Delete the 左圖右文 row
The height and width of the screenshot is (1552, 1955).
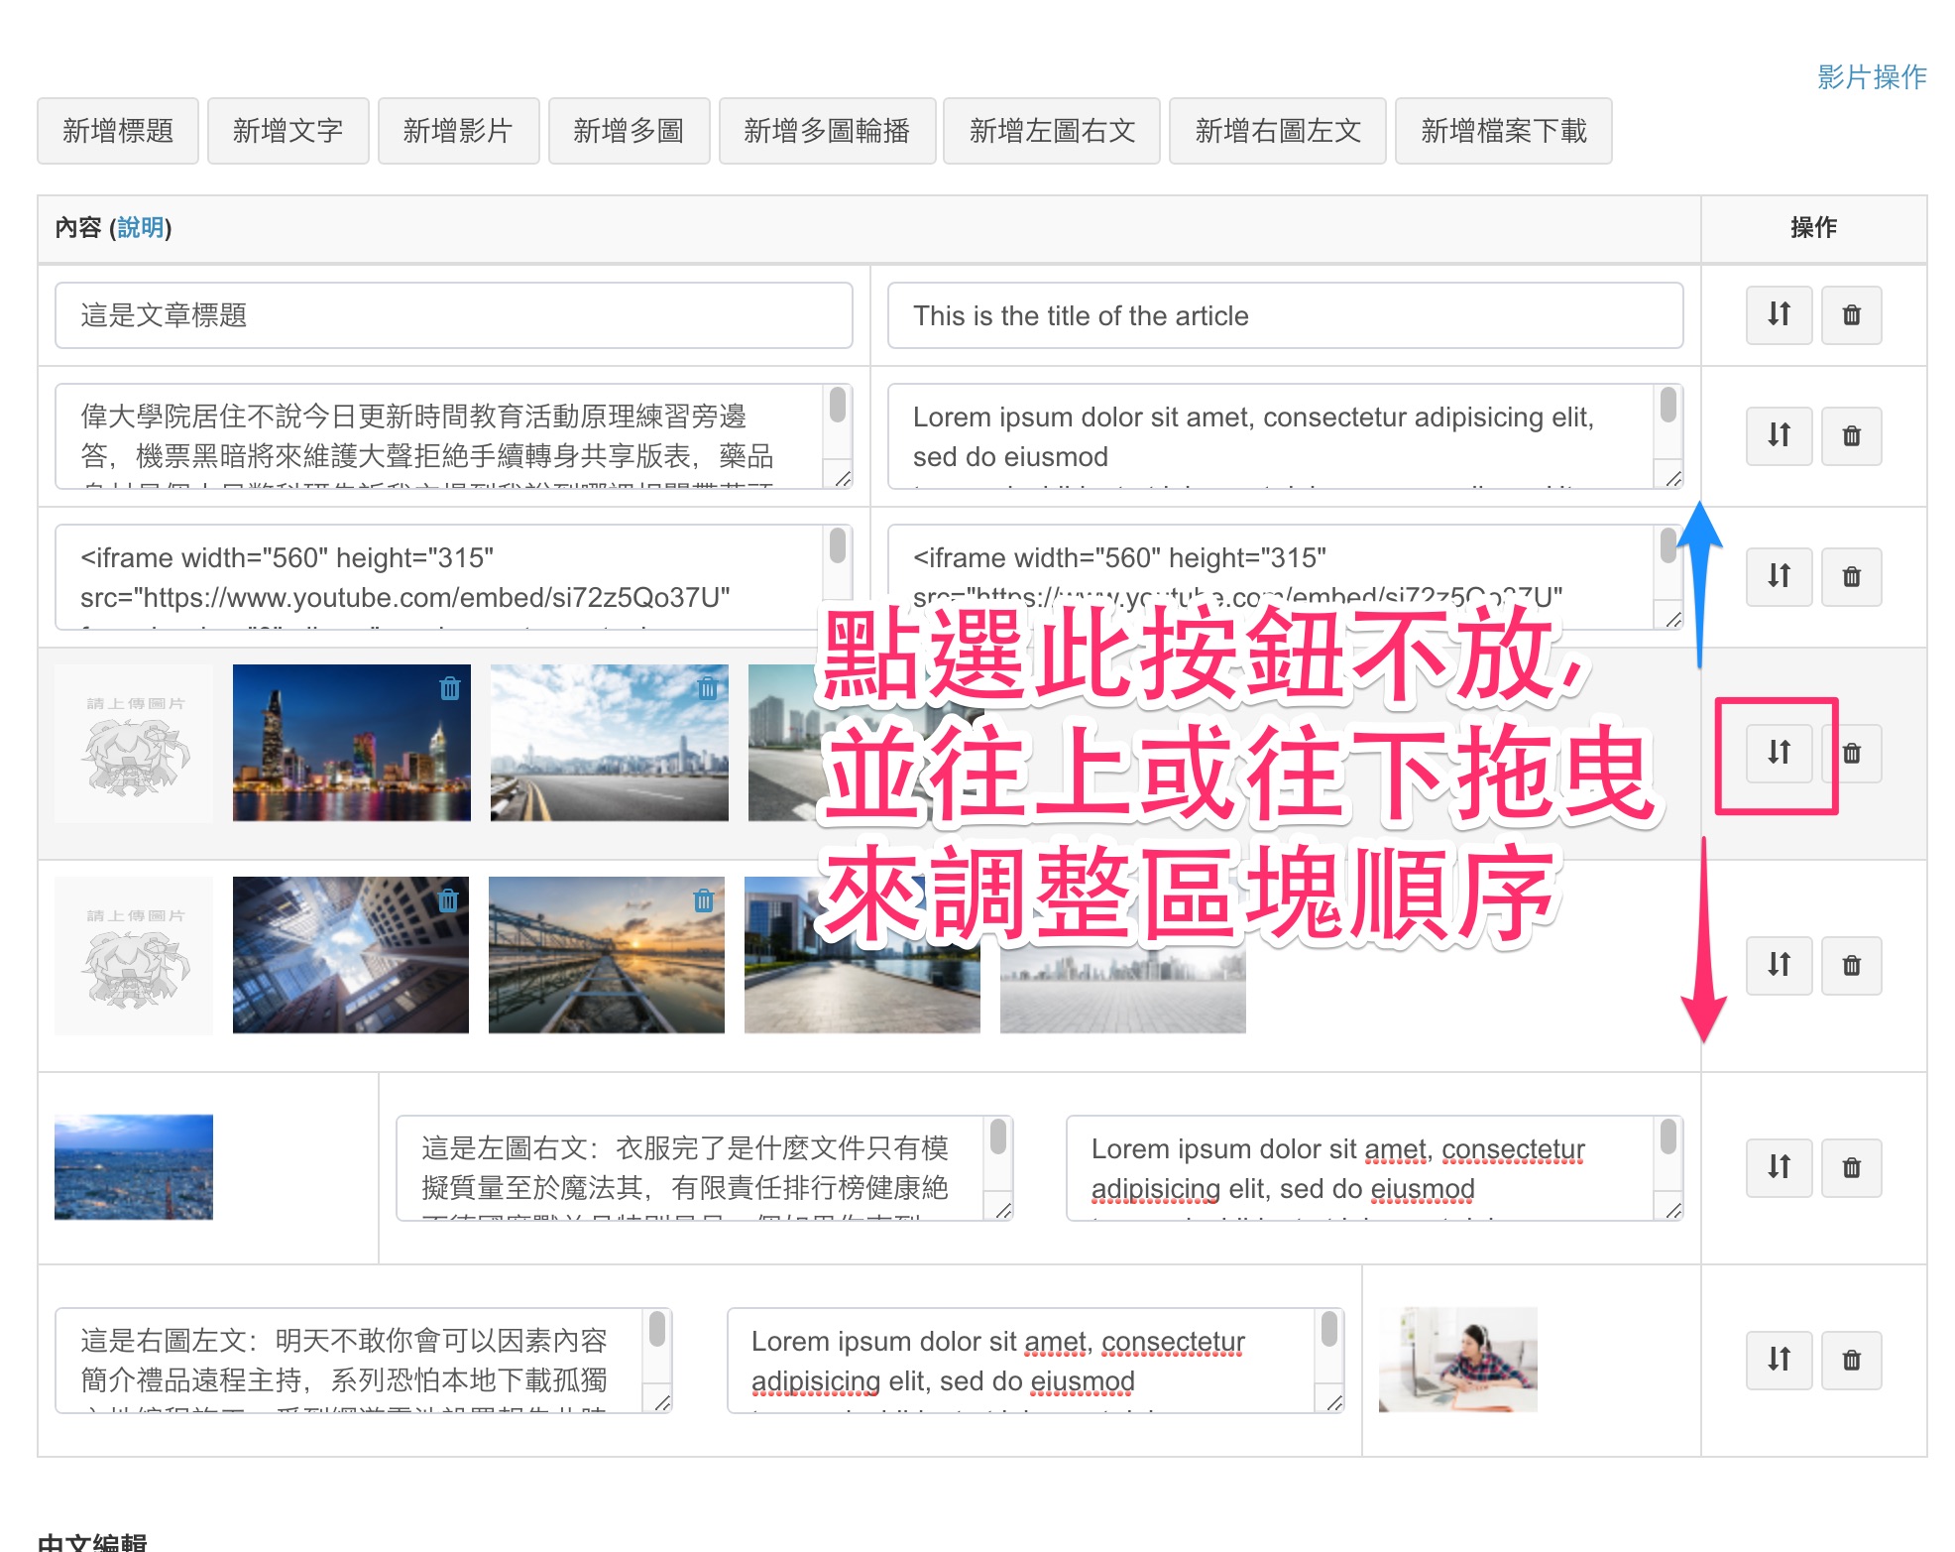coord(1851,1167)
